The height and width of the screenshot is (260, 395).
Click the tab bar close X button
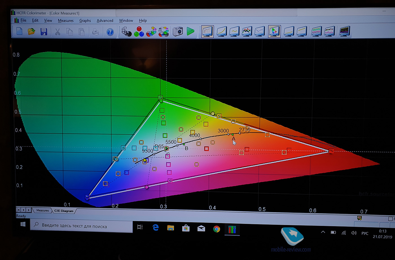point(19,210)
